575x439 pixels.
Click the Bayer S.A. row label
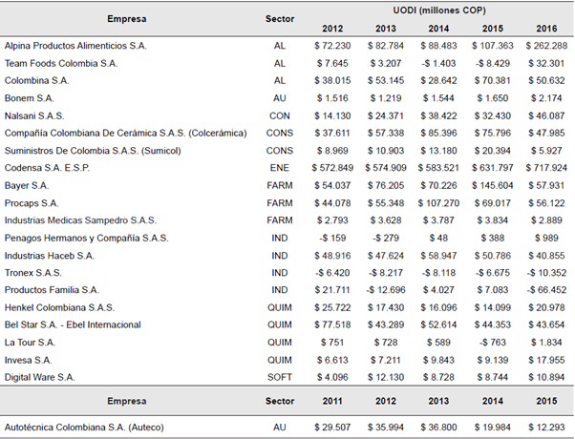[x=27, y=185]
